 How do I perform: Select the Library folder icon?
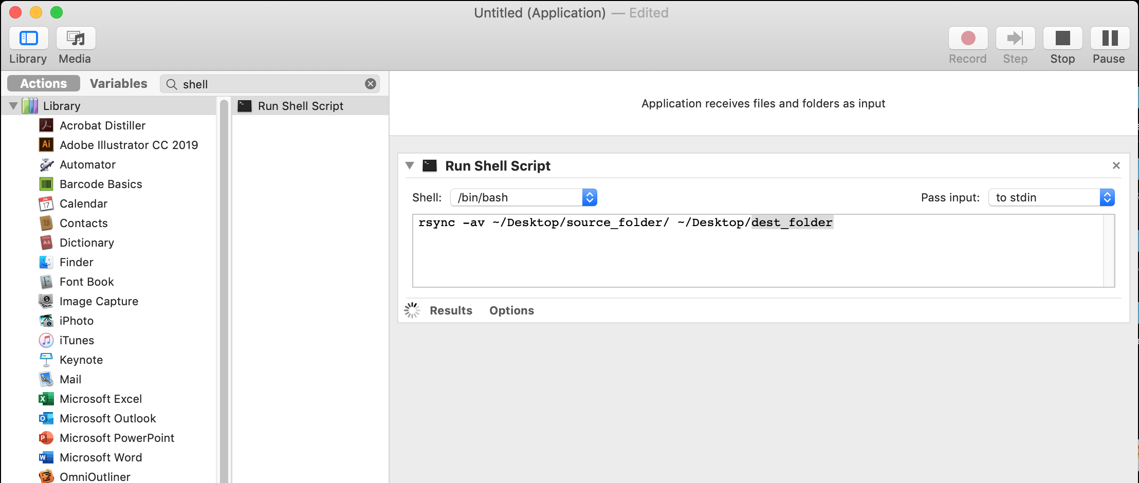[30, 106]
